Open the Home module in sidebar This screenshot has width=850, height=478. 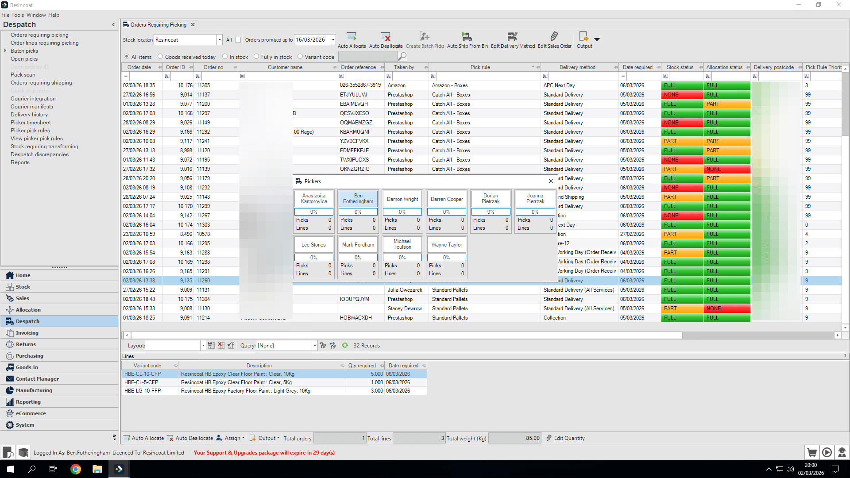pos(60,275)
